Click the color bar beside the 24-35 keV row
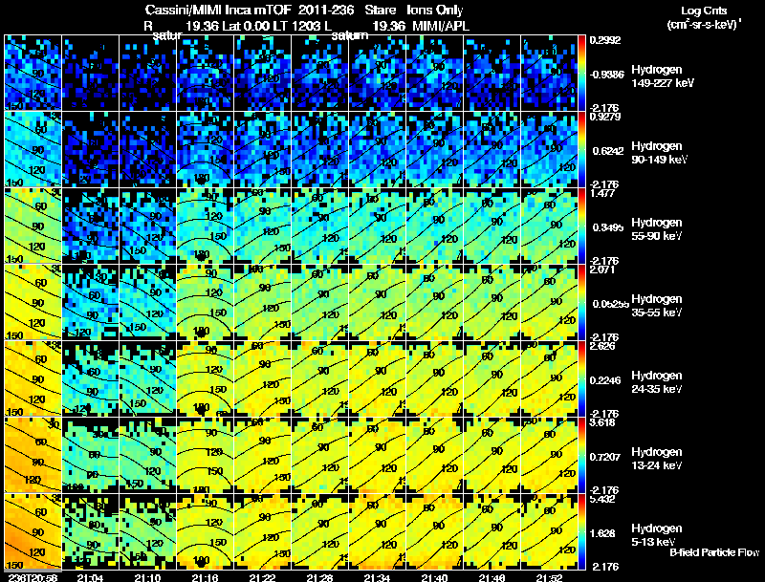Image resolution: width=765 pixels, height=582 pixels. click(x=581, y=379)
